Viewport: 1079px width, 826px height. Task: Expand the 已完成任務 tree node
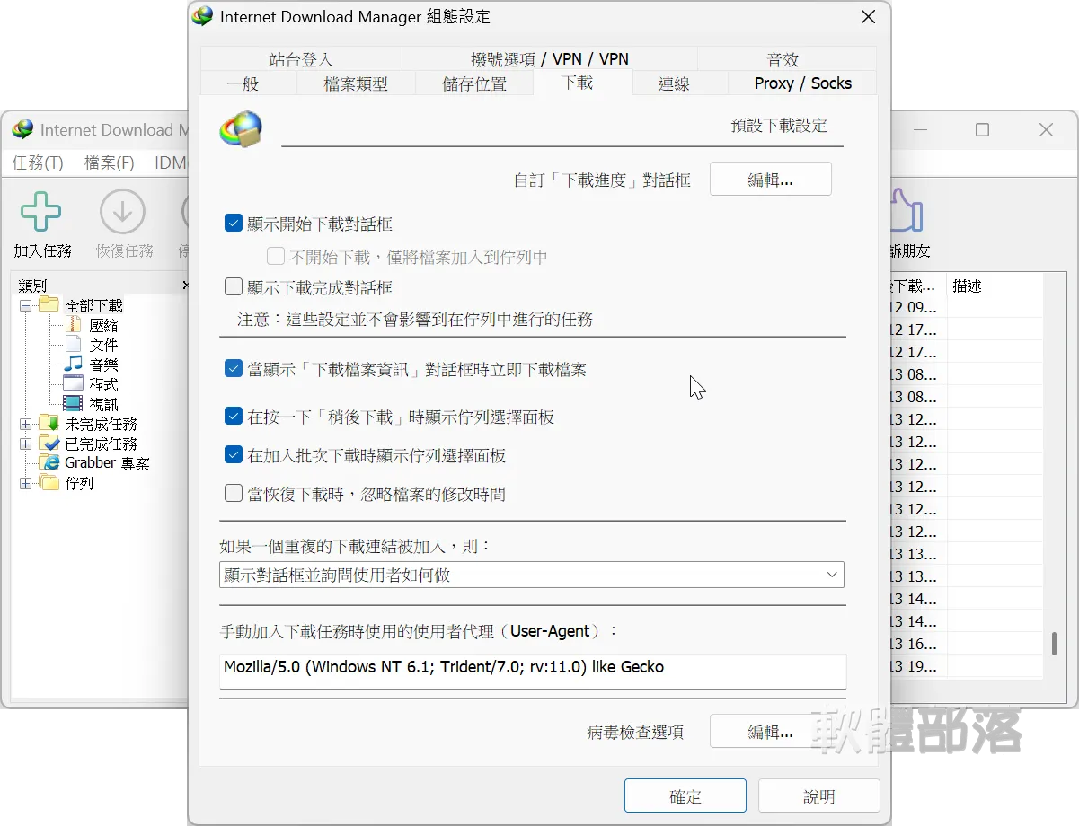click(25, 444)
